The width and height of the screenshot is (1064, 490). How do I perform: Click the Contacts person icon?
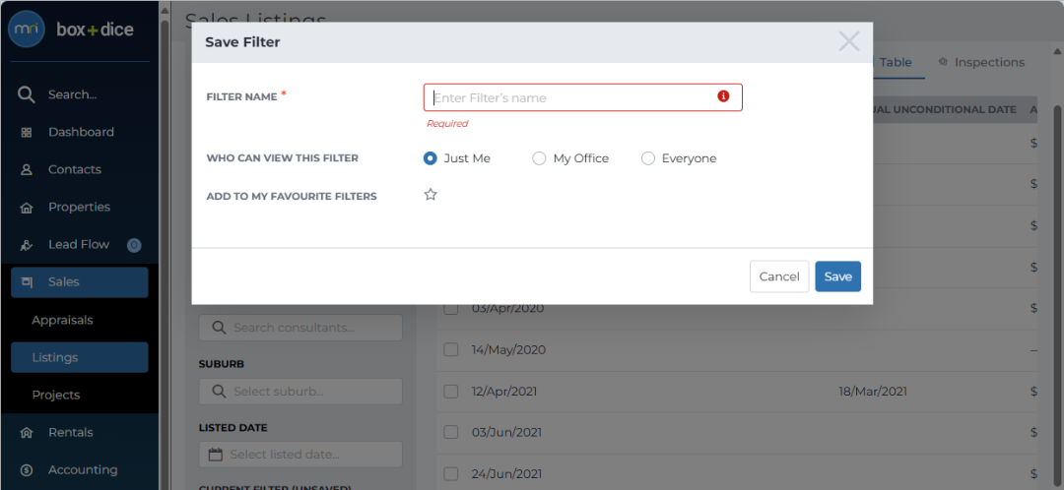(27, 169)
